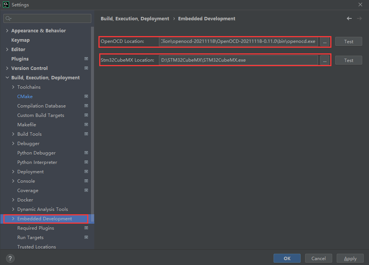
Task: Go back with the left arrow
Action: click(x=349, y=18)
